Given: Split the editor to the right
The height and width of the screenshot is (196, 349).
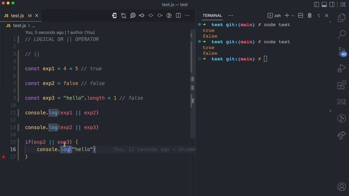Looking at the screenshot, I should tap(178, 16).
